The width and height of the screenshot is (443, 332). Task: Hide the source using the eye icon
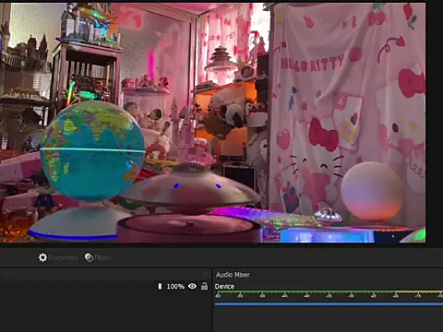coord(192,286)
